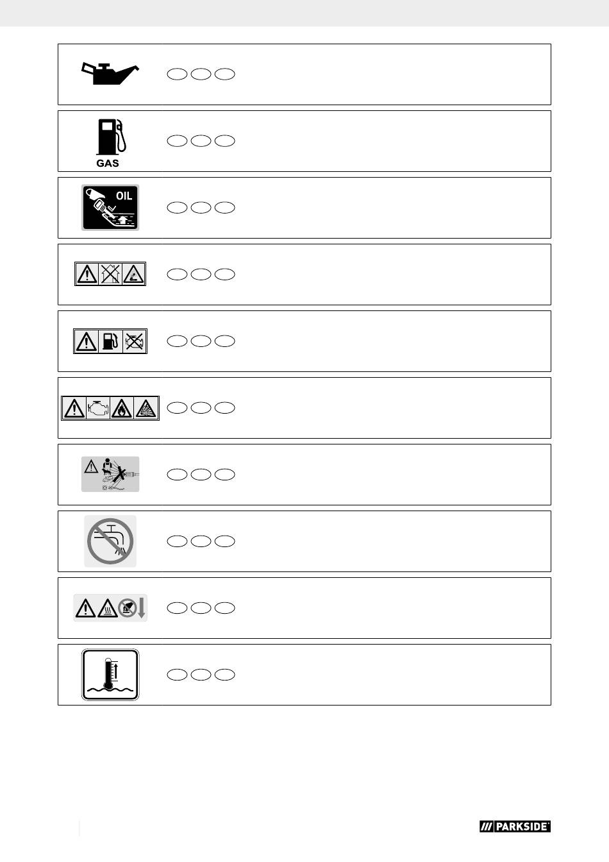Select last oval beside the OIL fill symbol
The width and height of the screenshot is (609, 862).
point(224,208)
